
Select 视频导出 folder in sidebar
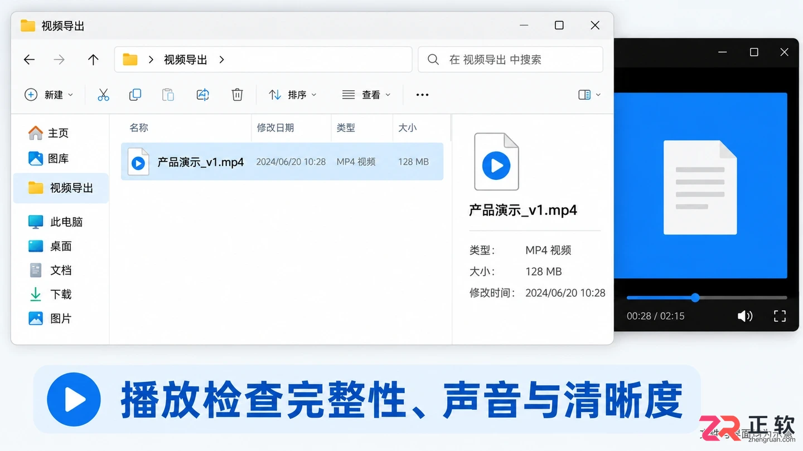[60, 188]
